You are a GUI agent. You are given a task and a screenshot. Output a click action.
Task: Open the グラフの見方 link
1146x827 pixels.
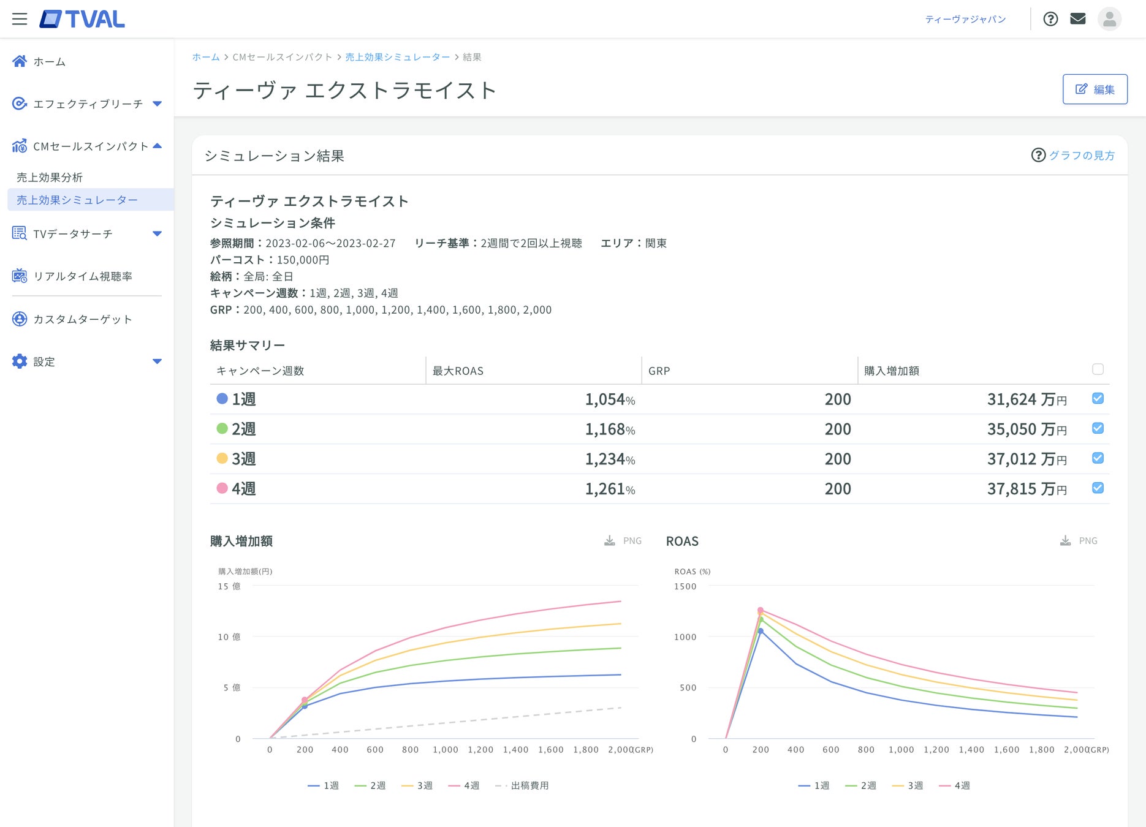[x=1082, y=156]
